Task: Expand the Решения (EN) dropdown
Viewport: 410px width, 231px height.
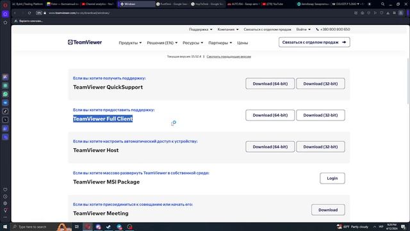Action: tap(162, 43)
